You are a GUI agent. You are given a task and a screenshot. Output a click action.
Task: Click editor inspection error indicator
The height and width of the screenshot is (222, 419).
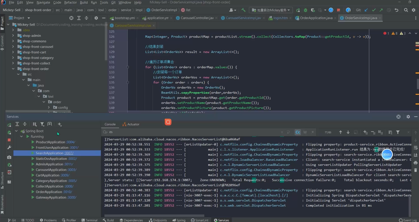coord(386,33)
